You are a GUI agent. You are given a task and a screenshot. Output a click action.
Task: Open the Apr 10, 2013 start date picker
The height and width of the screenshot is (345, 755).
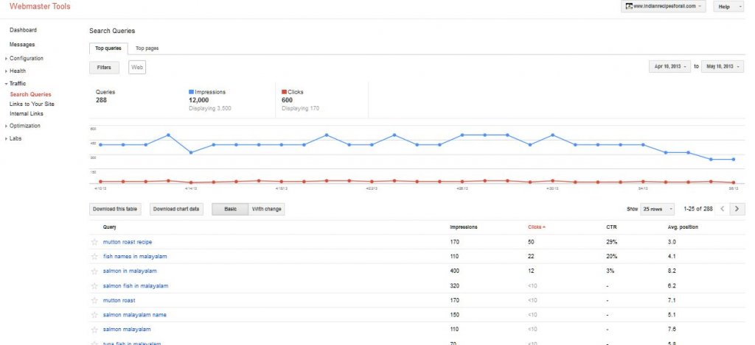pyautogui.click(x=669, y=67)
